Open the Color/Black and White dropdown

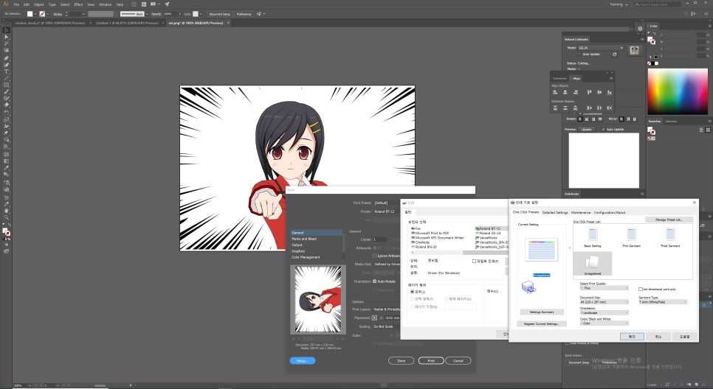point(604,323)
